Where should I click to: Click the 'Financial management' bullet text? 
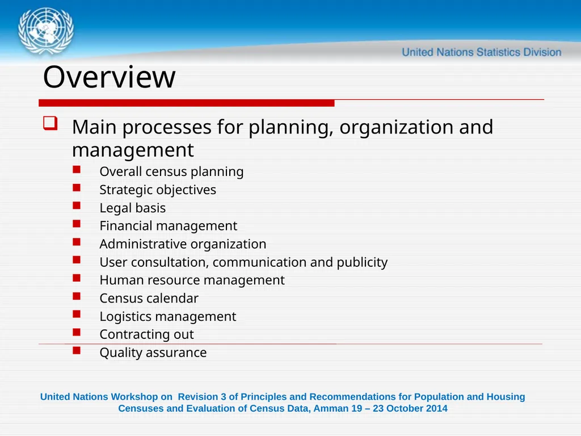168,226
